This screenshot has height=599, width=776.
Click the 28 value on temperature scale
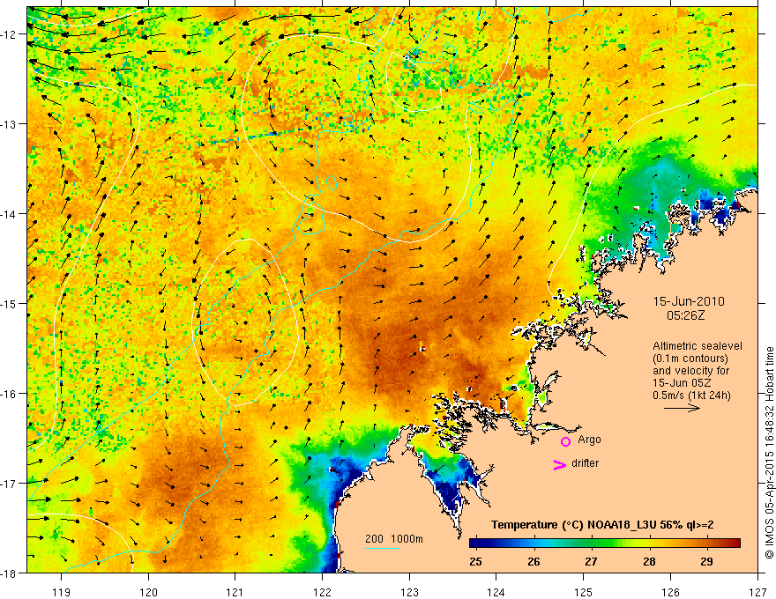click(649, 561)
